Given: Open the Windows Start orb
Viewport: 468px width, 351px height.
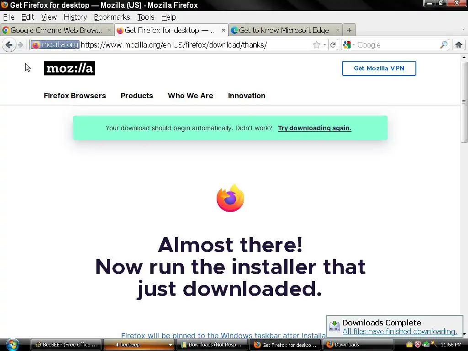Looking at the screenshot, I should tap(12, 345).
